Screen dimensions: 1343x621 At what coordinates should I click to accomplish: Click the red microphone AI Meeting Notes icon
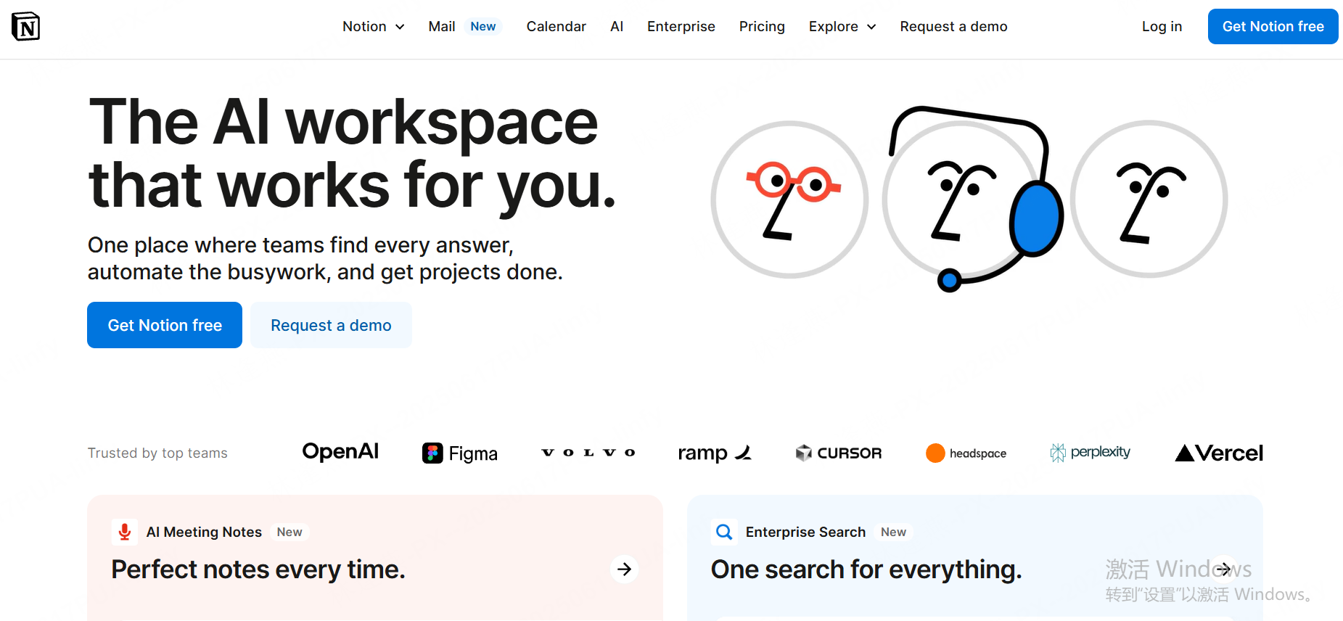tap(125, 532)
